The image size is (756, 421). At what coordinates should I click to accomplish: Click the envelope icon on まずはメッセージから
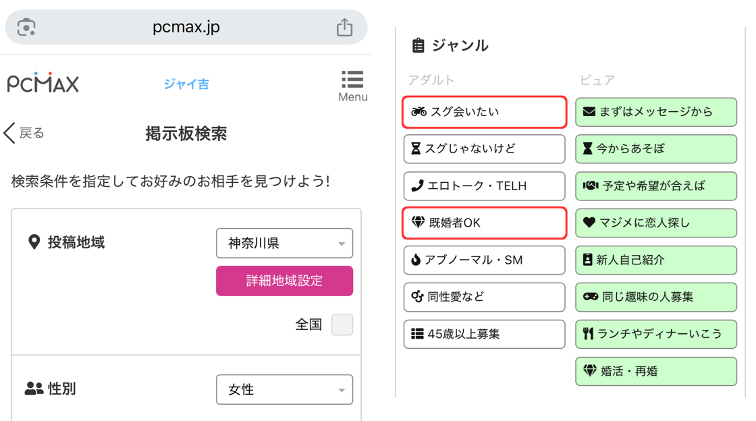pos(590,112)
